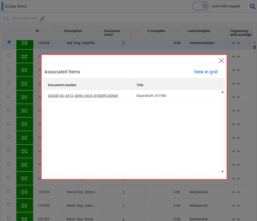Select radio button for row 137209

tap(9, 205)
